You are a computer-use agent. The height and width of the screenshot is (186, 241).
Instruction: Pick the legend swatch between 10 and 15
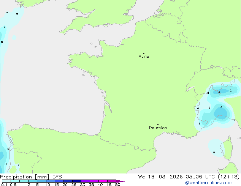tap(50, 181)
